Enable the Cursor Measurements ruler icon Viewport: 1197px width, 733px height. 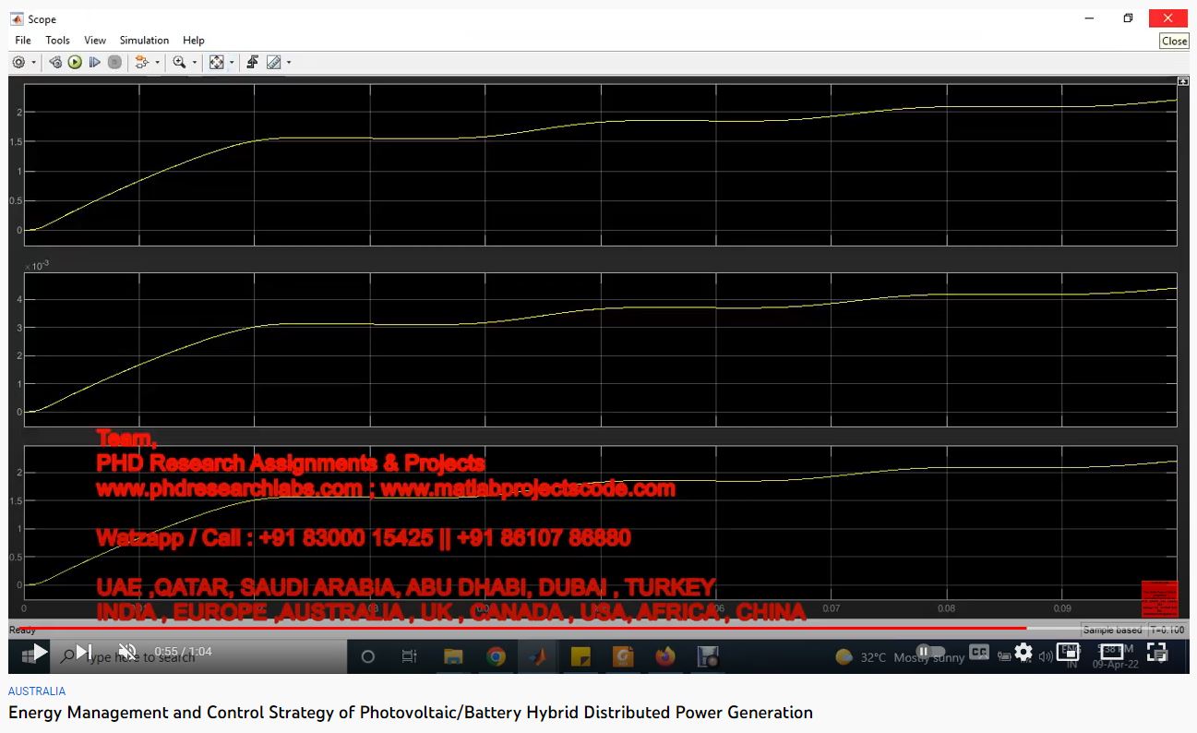click(x=273, y=63)
